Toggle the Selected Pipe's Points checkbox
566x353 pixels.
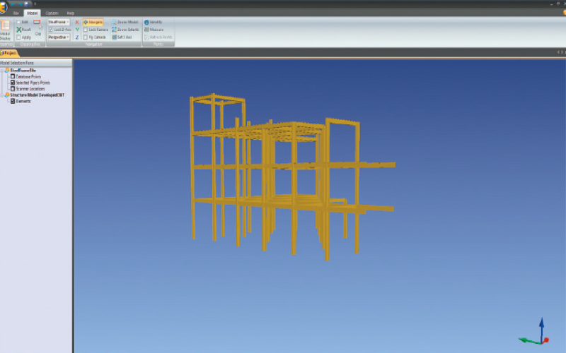(13, 83)
